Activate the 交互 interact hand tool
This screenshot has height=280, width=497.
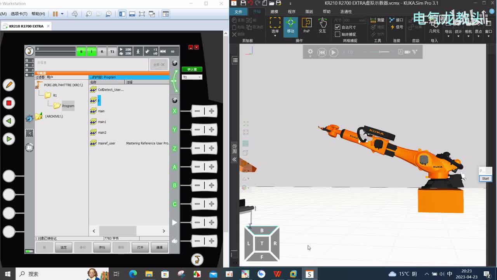pyautogui.click(x=322, y=25)
